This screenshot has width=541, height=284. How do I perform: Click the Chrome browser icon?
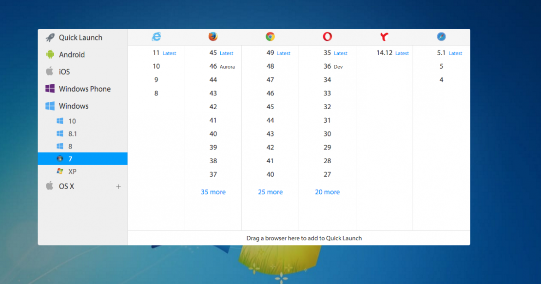(270, 37)
